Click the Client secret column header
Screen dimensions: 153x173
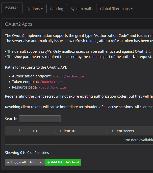(123, 131)
